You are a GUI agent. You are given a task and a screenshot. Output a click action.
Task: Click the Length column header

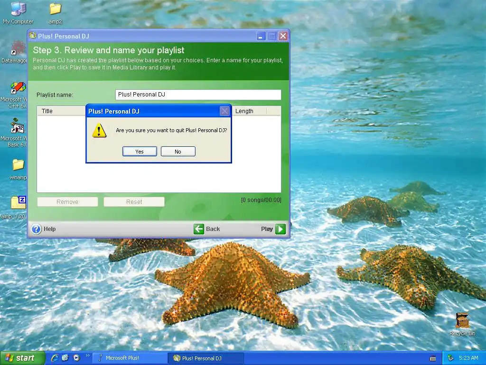click(249, 111)
